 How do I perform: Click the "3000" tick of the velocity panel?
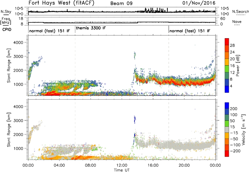pos(18,120)
